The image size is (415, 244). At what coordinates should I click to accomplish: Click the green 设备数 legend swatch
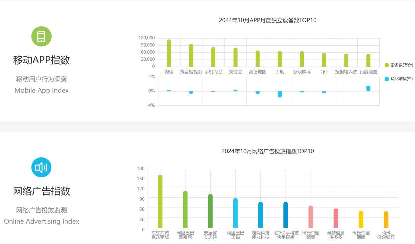(387, 65)
